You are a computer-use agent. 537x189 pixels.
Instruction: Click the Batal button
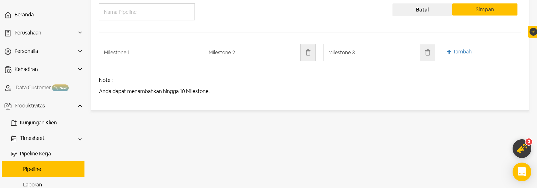coord(422,10)
